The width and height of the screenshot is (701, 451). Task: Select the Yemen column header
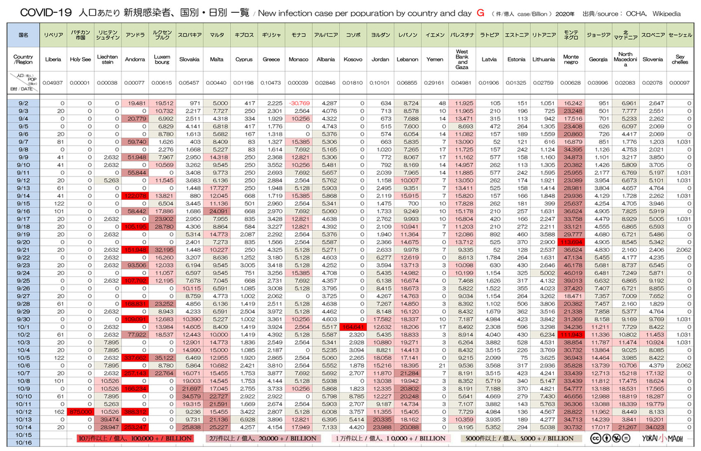[435, 59]
